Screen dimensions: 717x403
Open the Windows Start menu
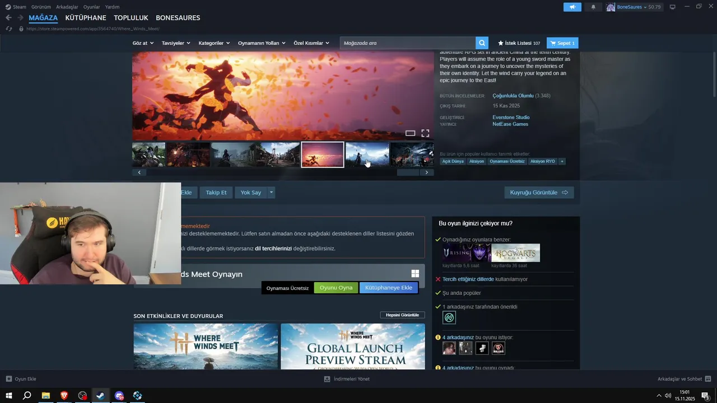[x=9, y=395]
